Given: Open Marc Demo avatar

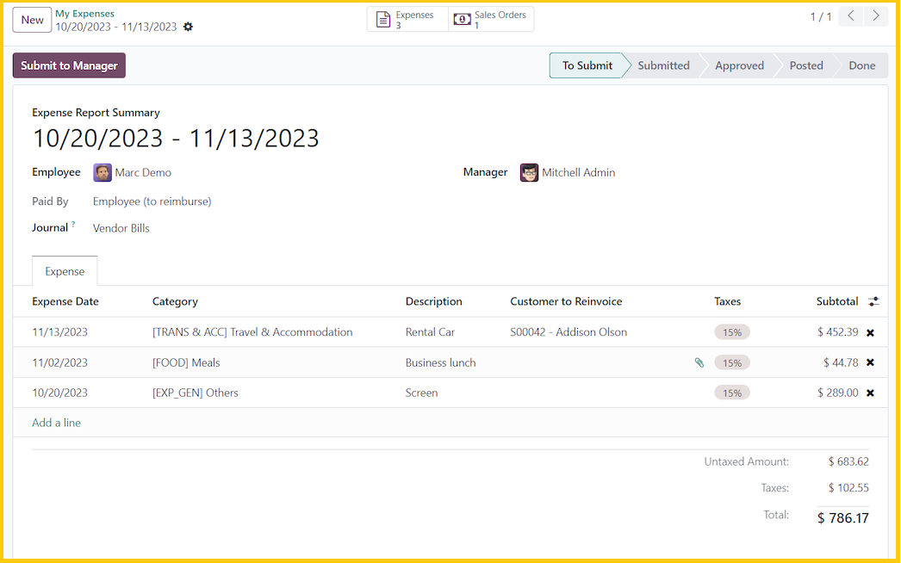Looking at the screenshot, I should pos(103,172).
